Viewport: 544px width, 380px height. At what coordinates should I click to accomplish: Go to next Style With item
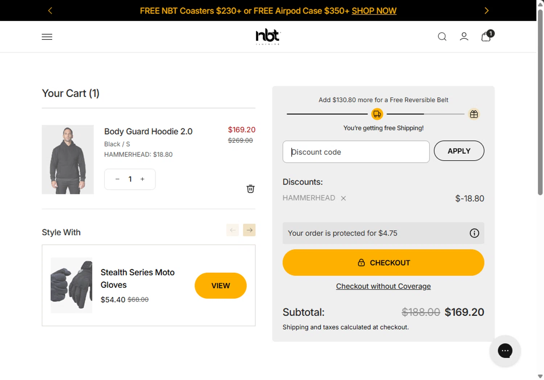click(249, 230)
